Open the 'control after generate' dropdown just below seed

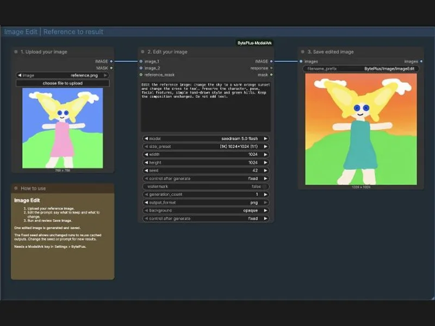(x=206, y=179)
